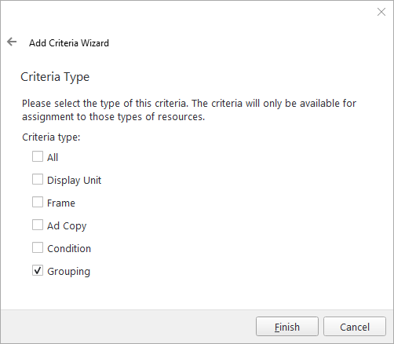Click the 'Ad Copy' label text
This screenshot has width=394, height=344.
pyautogui.click(x=67, y=226)
